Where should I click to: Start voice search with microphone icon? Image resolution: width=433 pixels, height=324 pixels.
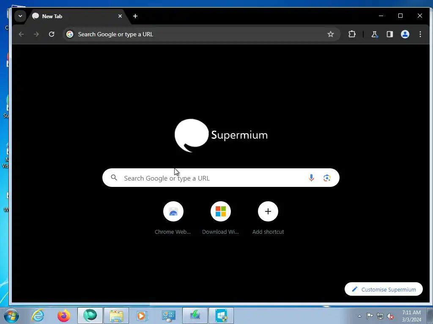point(311,178)
